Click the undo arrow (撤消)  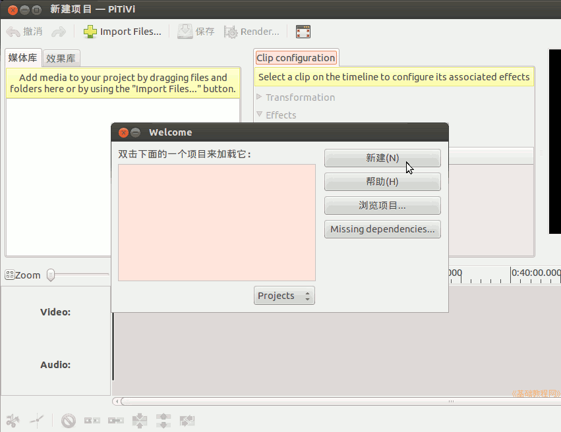(x=13, y=32)
